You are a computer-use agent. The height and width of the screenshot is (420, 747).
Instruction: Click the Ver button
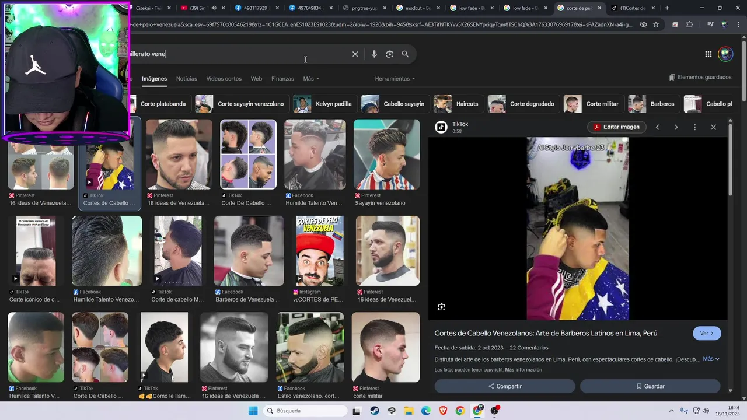click(x=707, y=334)
